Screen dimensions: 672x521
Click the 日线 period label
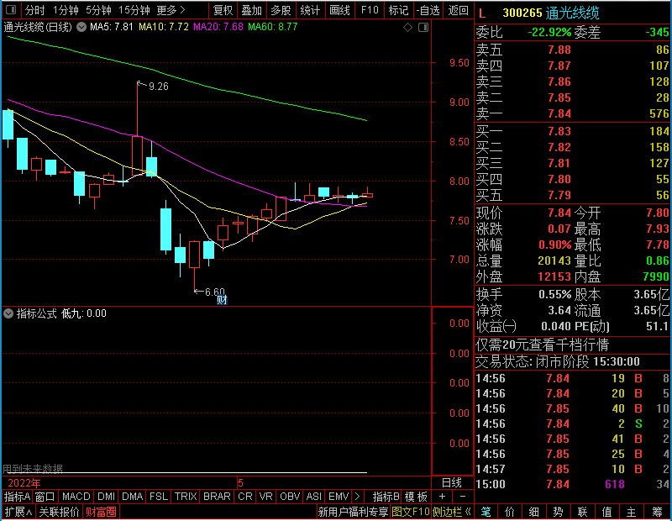[452, 483]
